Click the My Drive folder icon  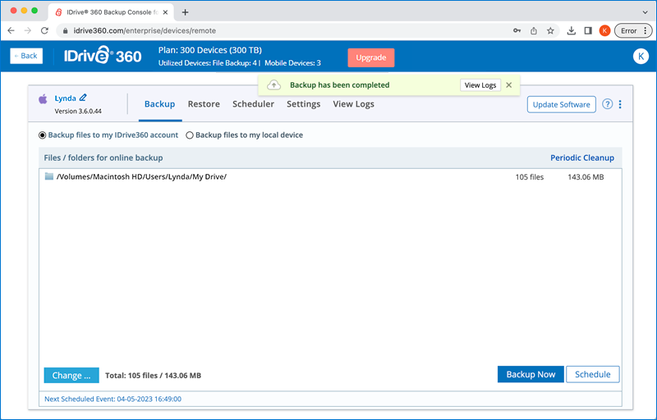[x=49, y=176]
